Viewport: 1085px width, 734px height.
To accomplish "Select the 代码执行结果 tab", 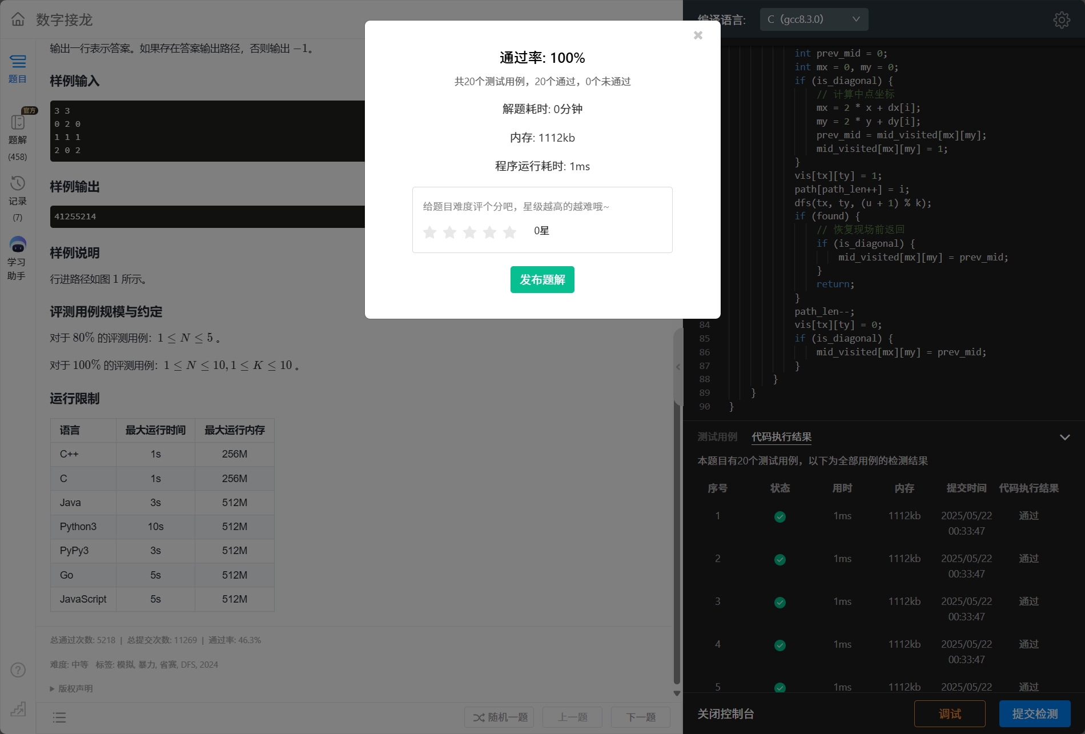I will pyautogui.click(x=781, y=437).
